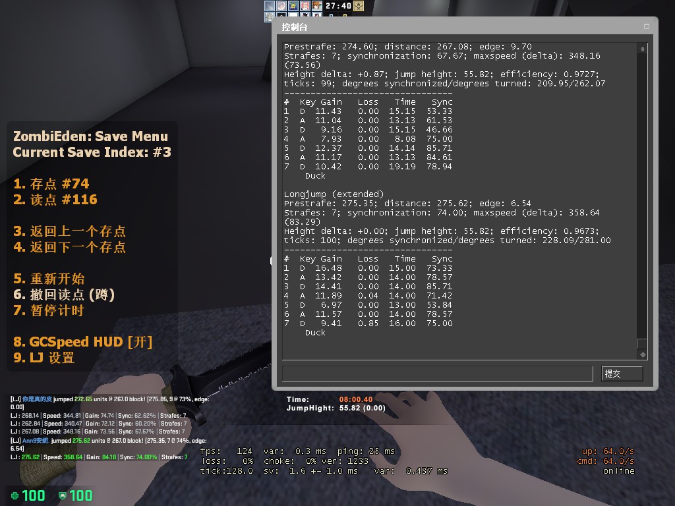Image resolution: width=675 pixels, height=506 pixels.
Task: Click the armor shield icon
Action: click(63, 495)
